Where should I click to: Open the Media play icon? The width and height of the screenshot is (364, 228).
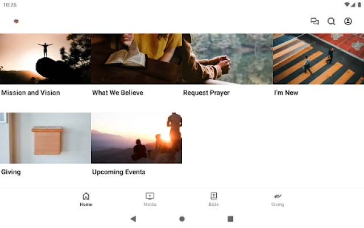pos(150,196)
